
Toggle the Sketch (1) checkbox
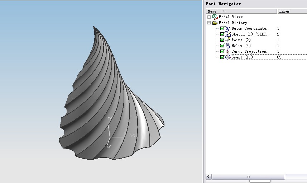222,34
